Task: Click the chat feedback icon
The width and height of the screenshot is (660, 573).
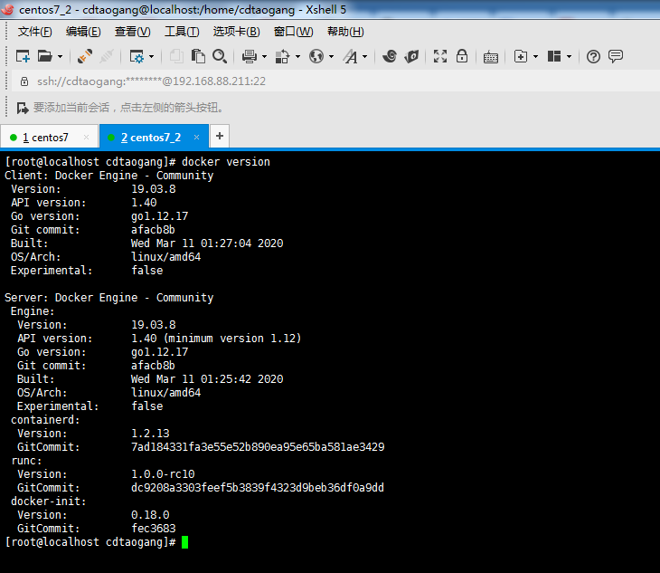Action: (616, 56)
